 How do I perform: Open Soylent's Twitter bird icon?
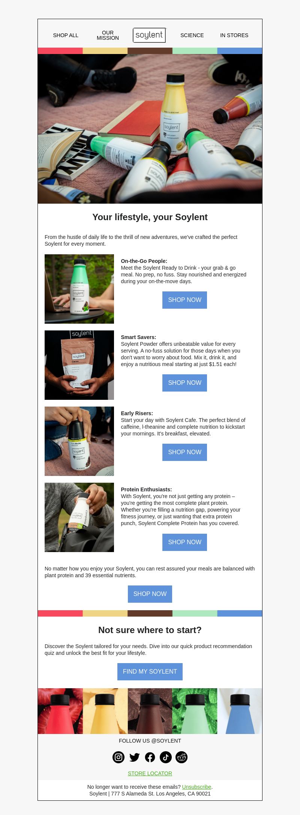pos(134,757)
